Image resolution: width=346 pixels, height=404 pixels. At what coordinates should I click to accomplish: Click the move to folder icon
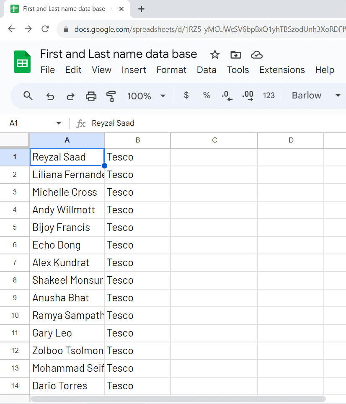[236, 54]
